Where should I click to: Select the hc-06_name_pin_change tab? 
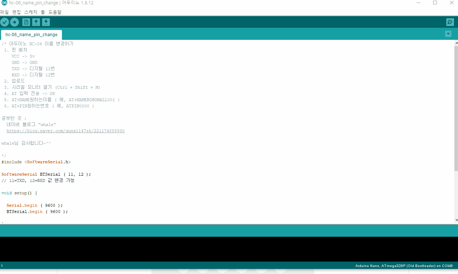pyautogui.click(x=32, y=35)
